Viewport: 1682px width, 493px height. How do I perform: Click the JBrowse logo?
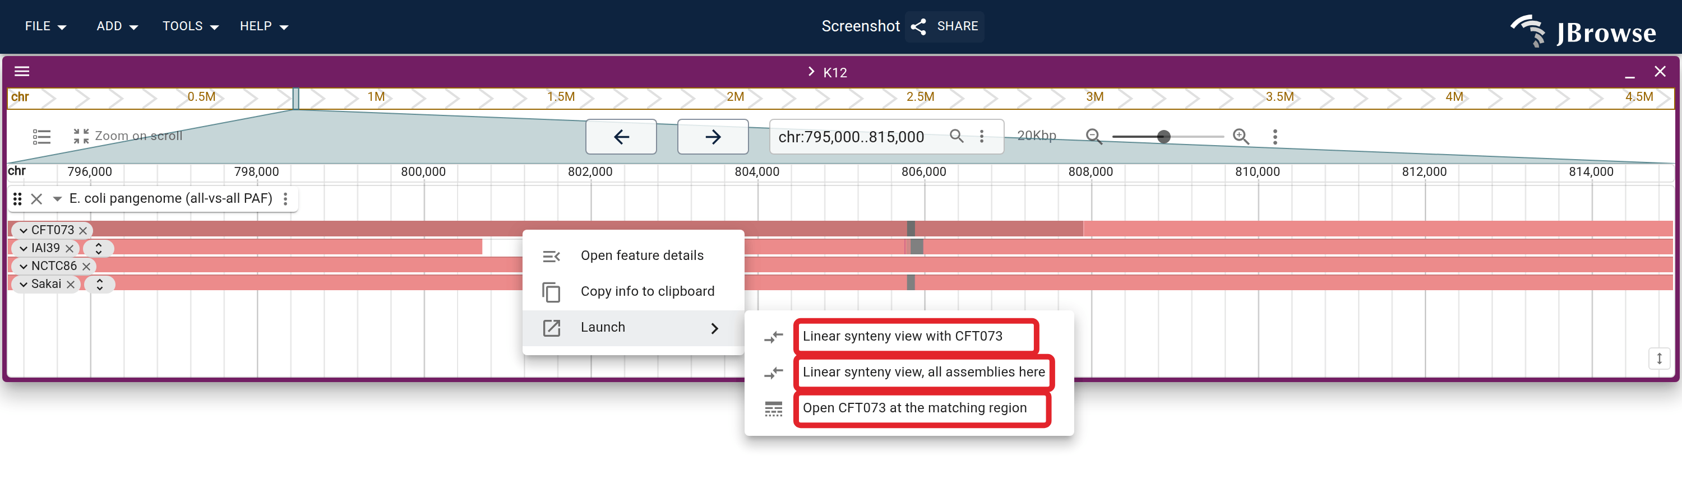1583,30
